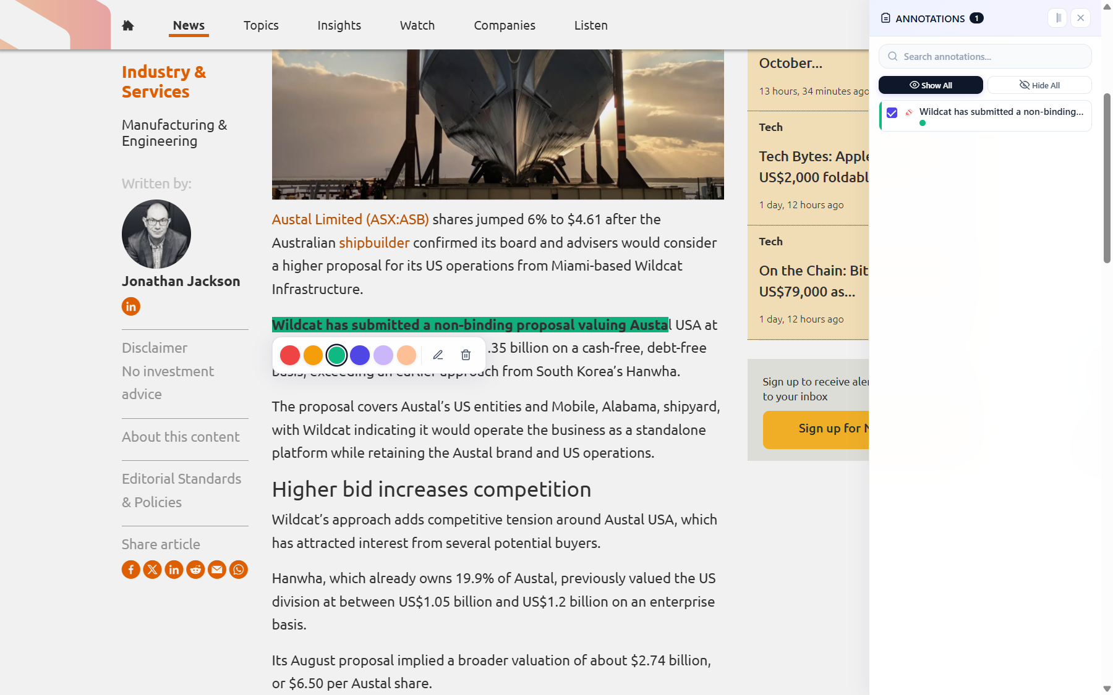This screenshot has height=695, width=1113.
Task: Go to the home icon in navbar
Action: 128,25
